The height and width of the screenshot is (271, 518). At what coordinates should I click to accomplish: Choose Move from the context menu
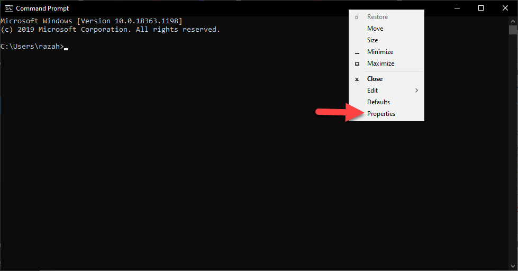(x=375, y=29)
